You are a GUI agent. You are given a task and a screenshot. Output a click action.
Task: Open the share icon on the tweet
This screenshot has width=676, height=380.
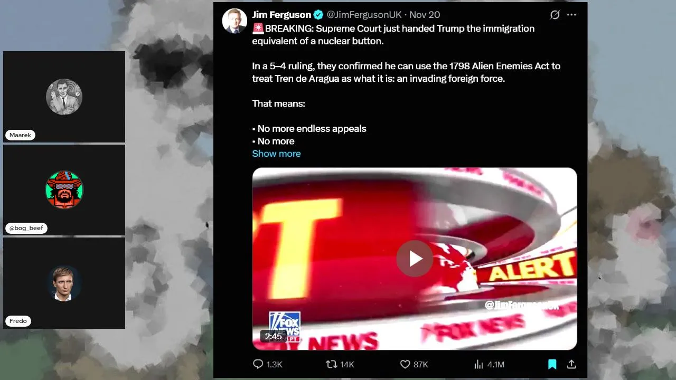click(x=571, y=364)
